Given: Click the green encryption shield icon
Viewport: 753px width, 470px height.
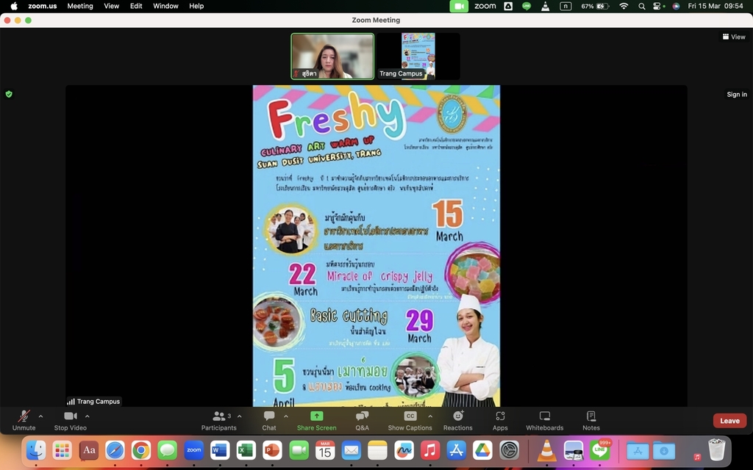Looking at the screenshot, I should point(9,94).
